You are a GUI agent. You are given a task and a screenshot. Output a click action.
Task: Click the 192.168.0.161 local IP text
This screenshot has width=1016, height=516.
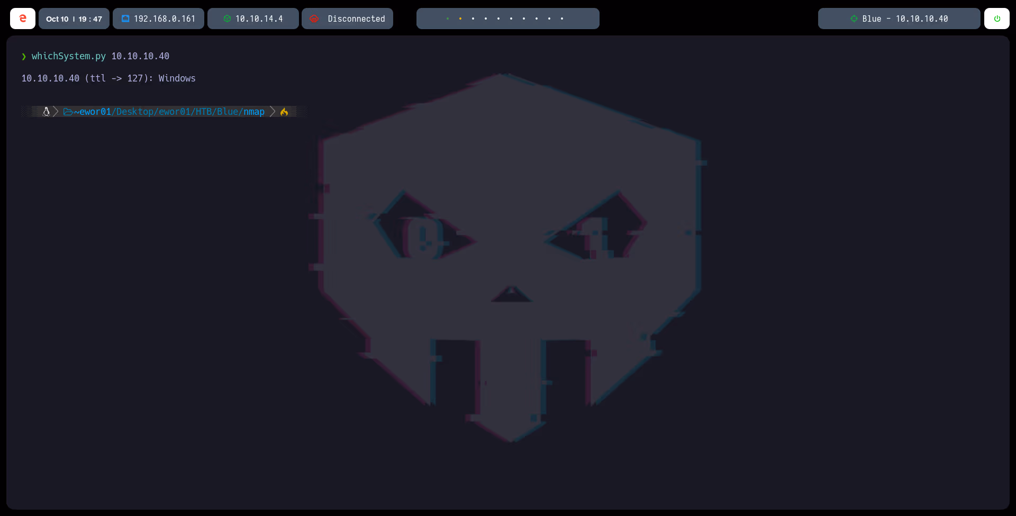coord(165,19)
